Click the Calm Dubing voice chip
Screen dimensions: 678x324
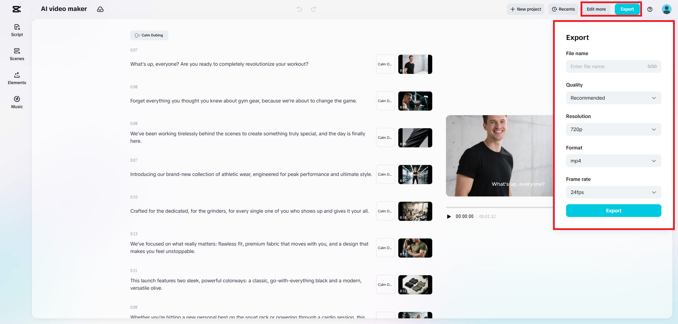point(149,35)
